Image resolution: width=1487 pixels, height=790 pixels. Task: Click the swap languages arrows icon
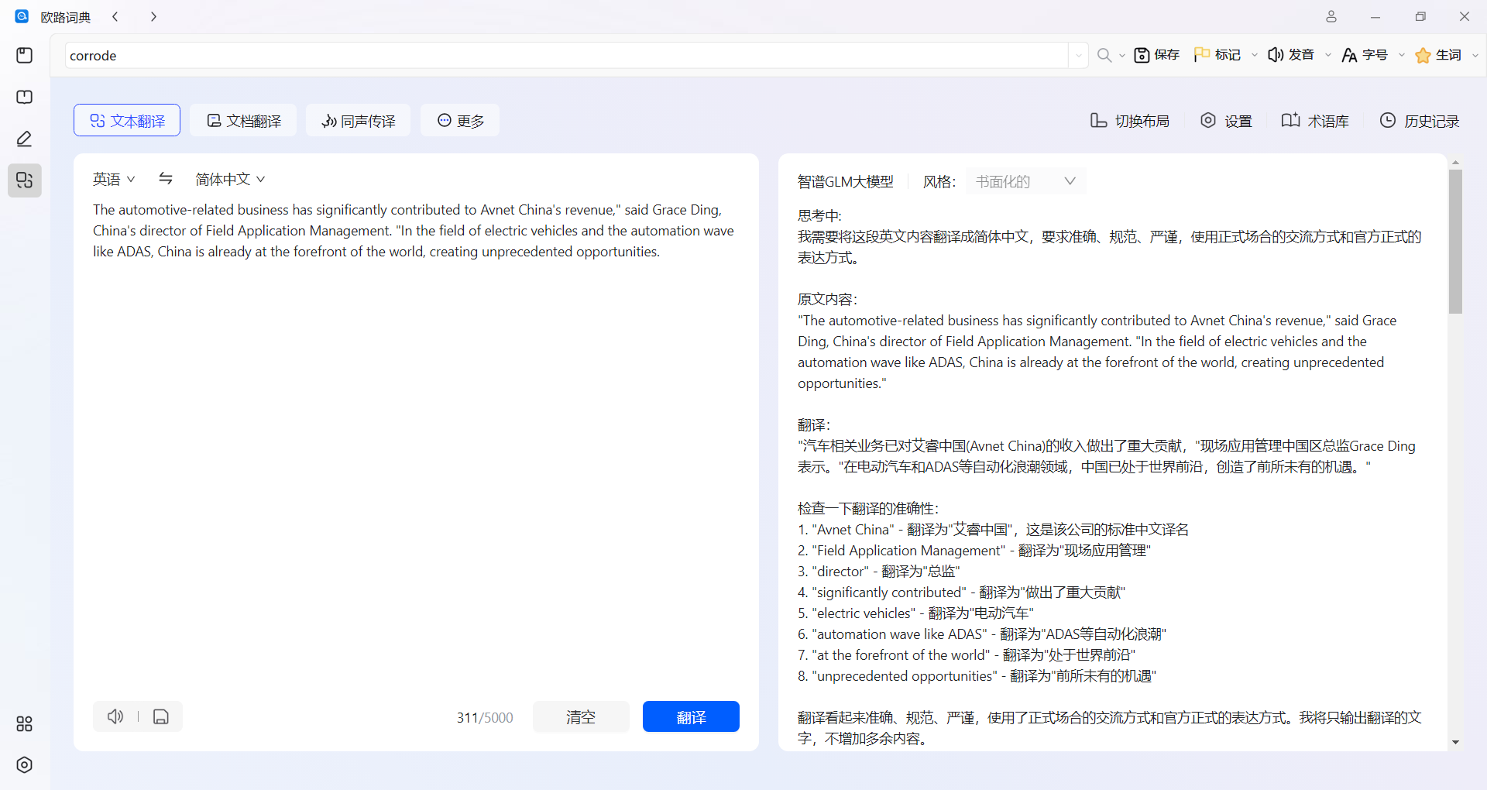[x=165, y=179]
